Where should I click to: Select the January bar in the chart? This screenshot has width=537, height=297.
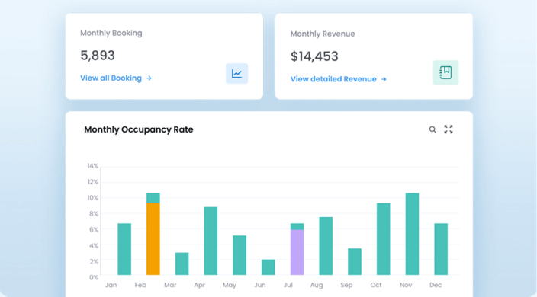coord(124,249)
